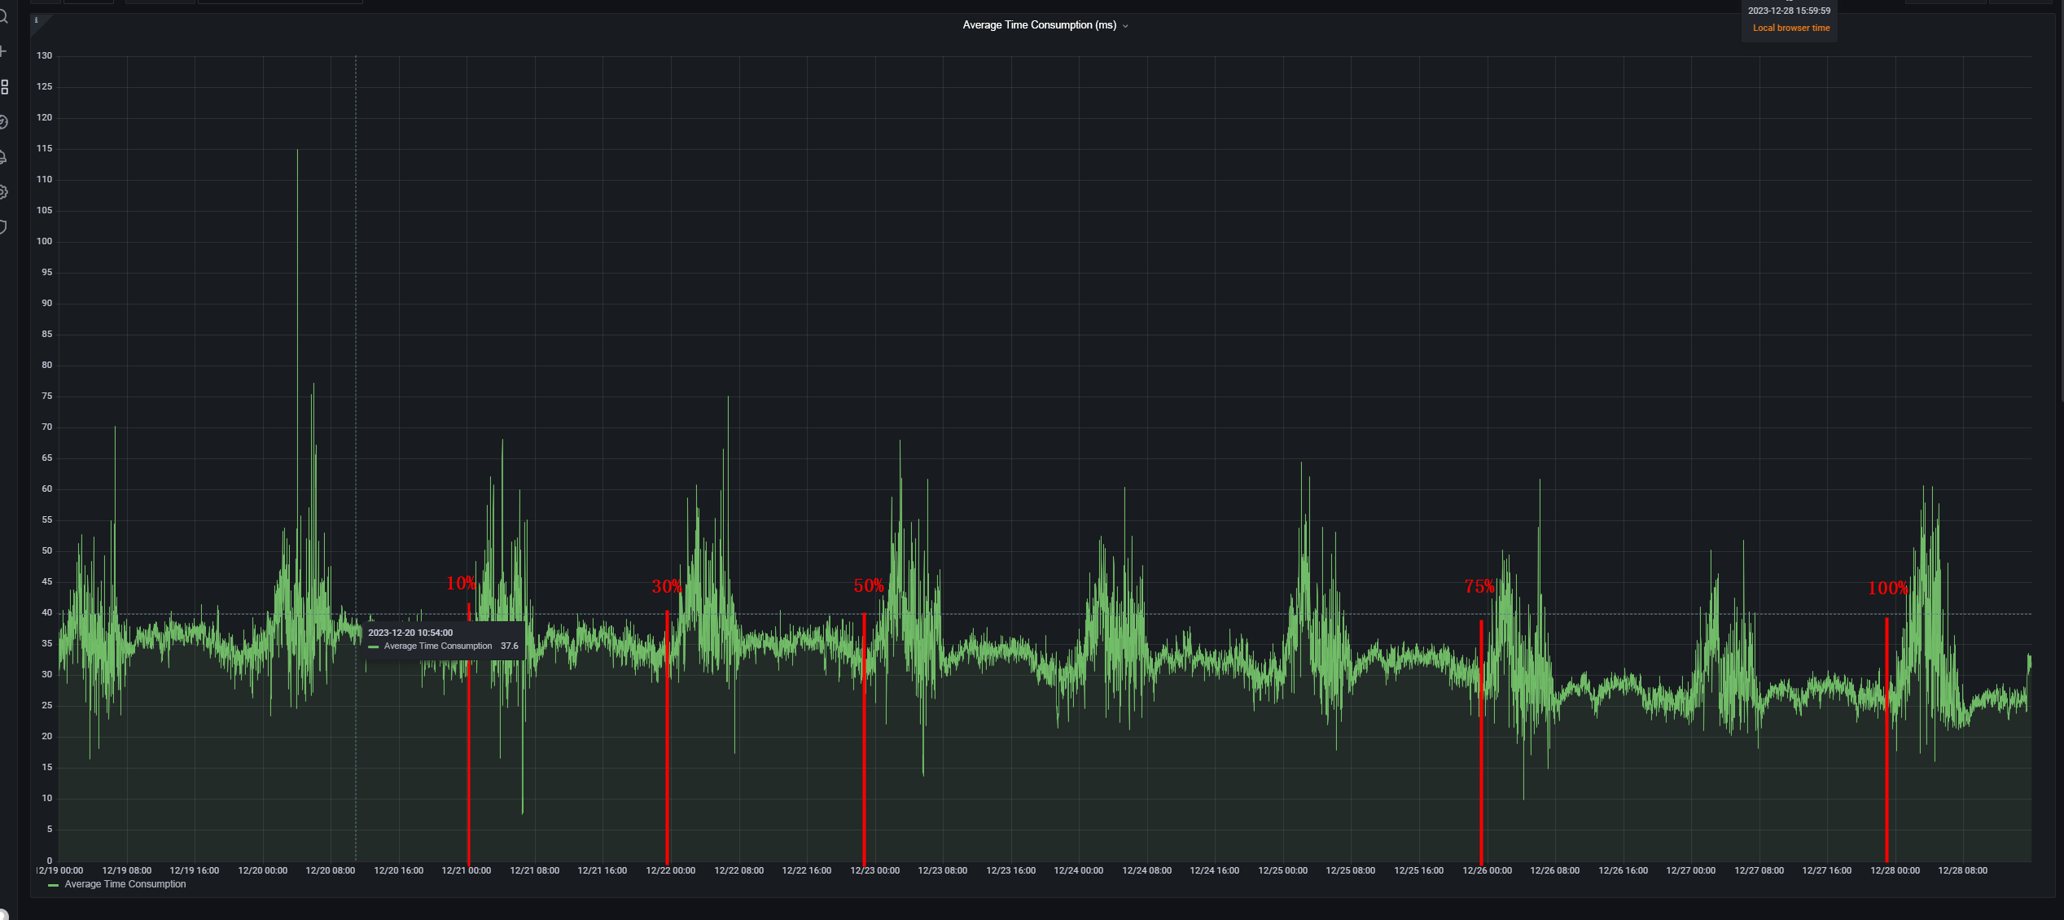Click the tooltip value '37.6'
Image resolution: width=2064 pixels, height=920 pixels.
pyautogui.click(x=510, y=646)
